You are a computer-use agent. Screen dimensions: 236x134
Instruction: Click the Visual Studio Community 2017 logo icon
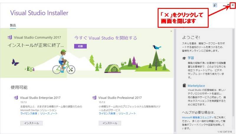click(x=10, y=37)
